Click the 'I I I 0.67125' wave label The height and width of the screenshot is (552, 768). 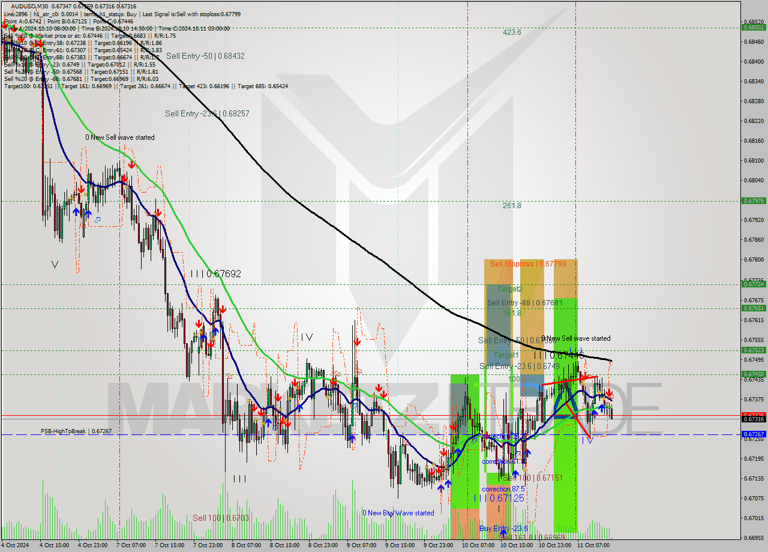click(499, 498)
